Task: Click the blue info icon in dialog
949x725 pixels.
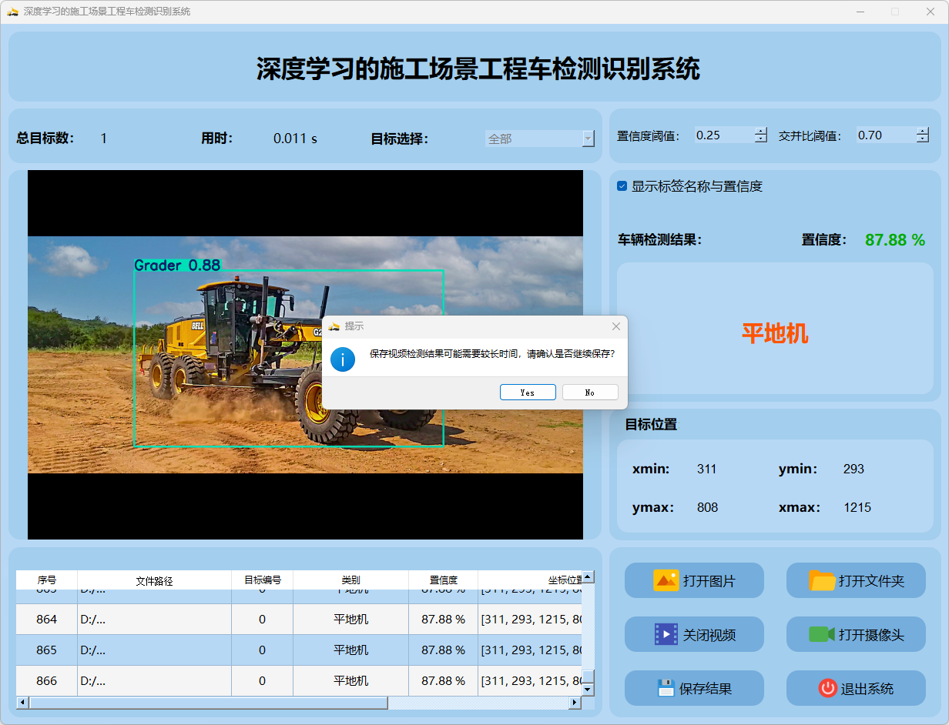Action: click(x=343, y=359)
